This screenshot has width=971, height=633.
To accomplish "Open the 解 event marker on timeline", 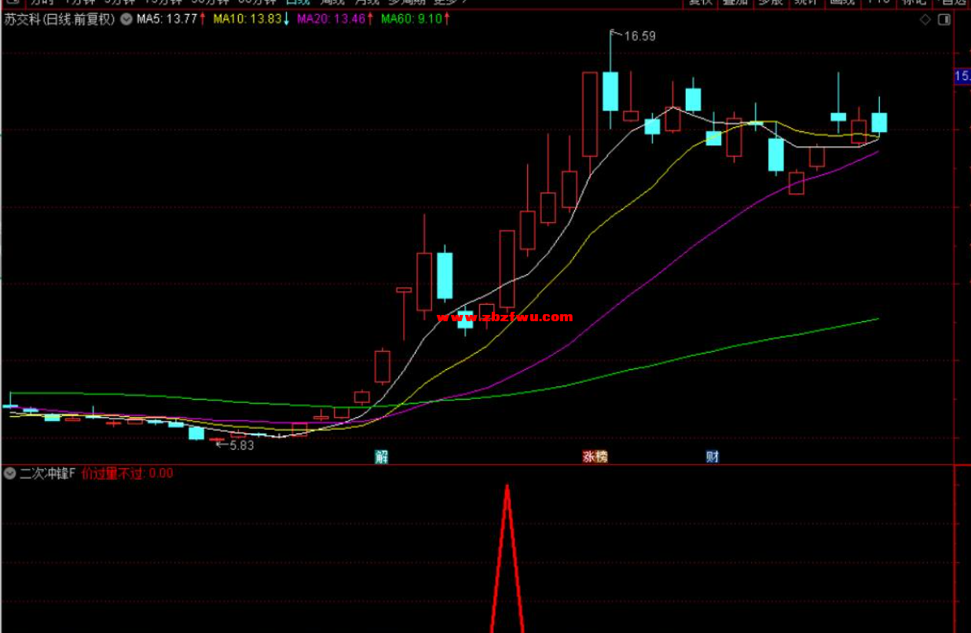I will pos(382,456).
